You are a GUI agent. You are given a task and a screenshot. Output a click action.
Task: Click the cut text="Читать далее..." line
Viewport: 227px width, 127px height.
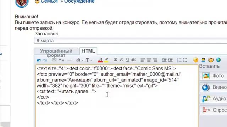[66, 91]
